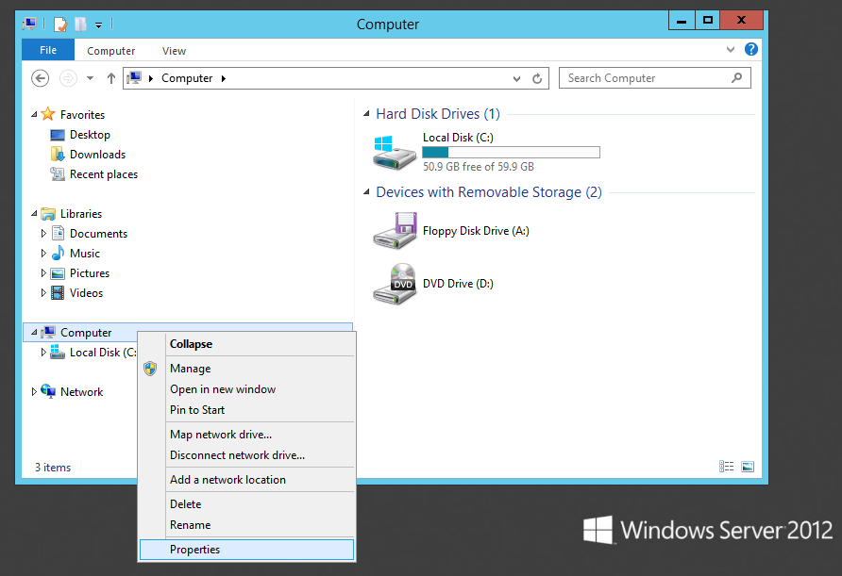842x576 pixels.
Task: Choose Collapse from context menu
Action: click(x=246, y=344)
